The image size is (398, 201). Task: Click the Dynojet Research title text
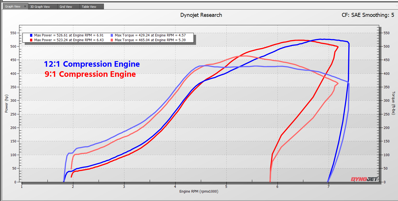click(201, 15)
